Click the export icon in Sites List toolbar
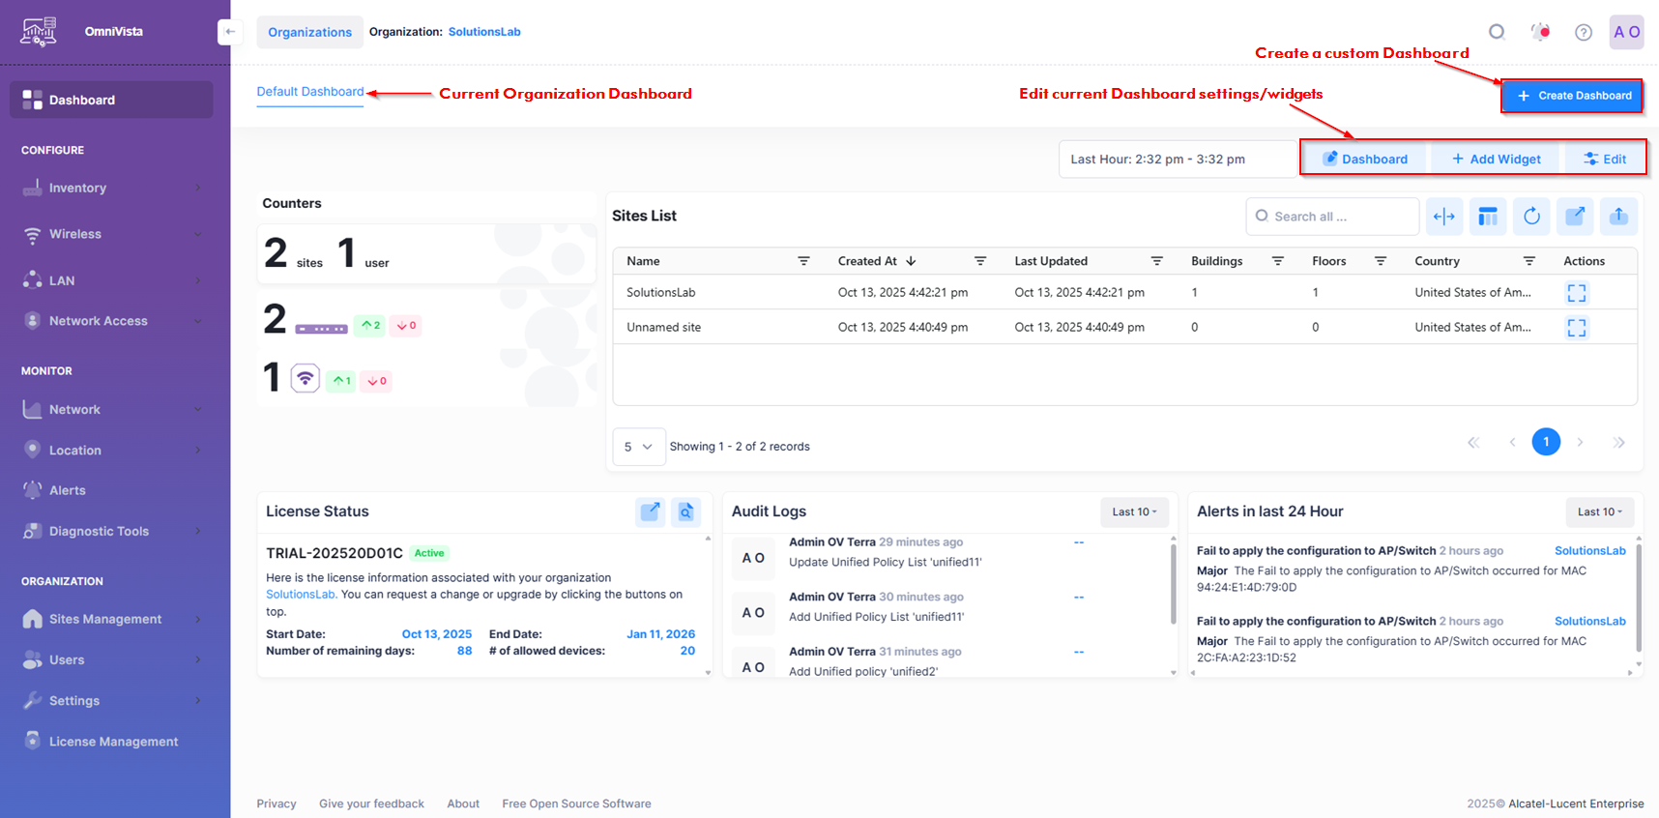 (x=1618, y=217)
